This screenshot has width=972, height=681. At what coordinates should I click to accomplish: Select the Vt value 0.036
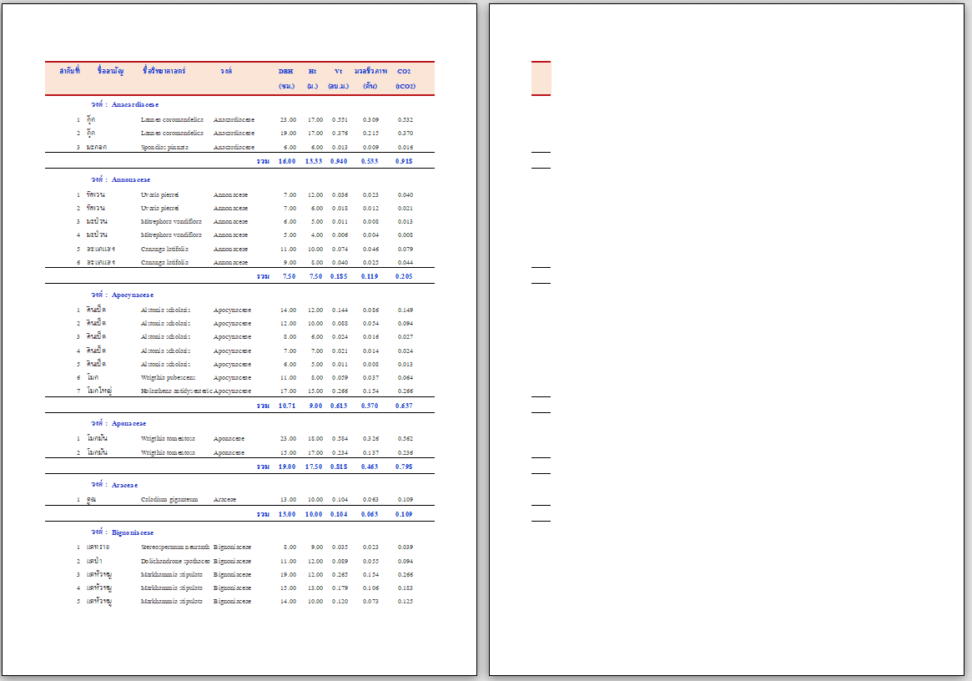[340, 195]
